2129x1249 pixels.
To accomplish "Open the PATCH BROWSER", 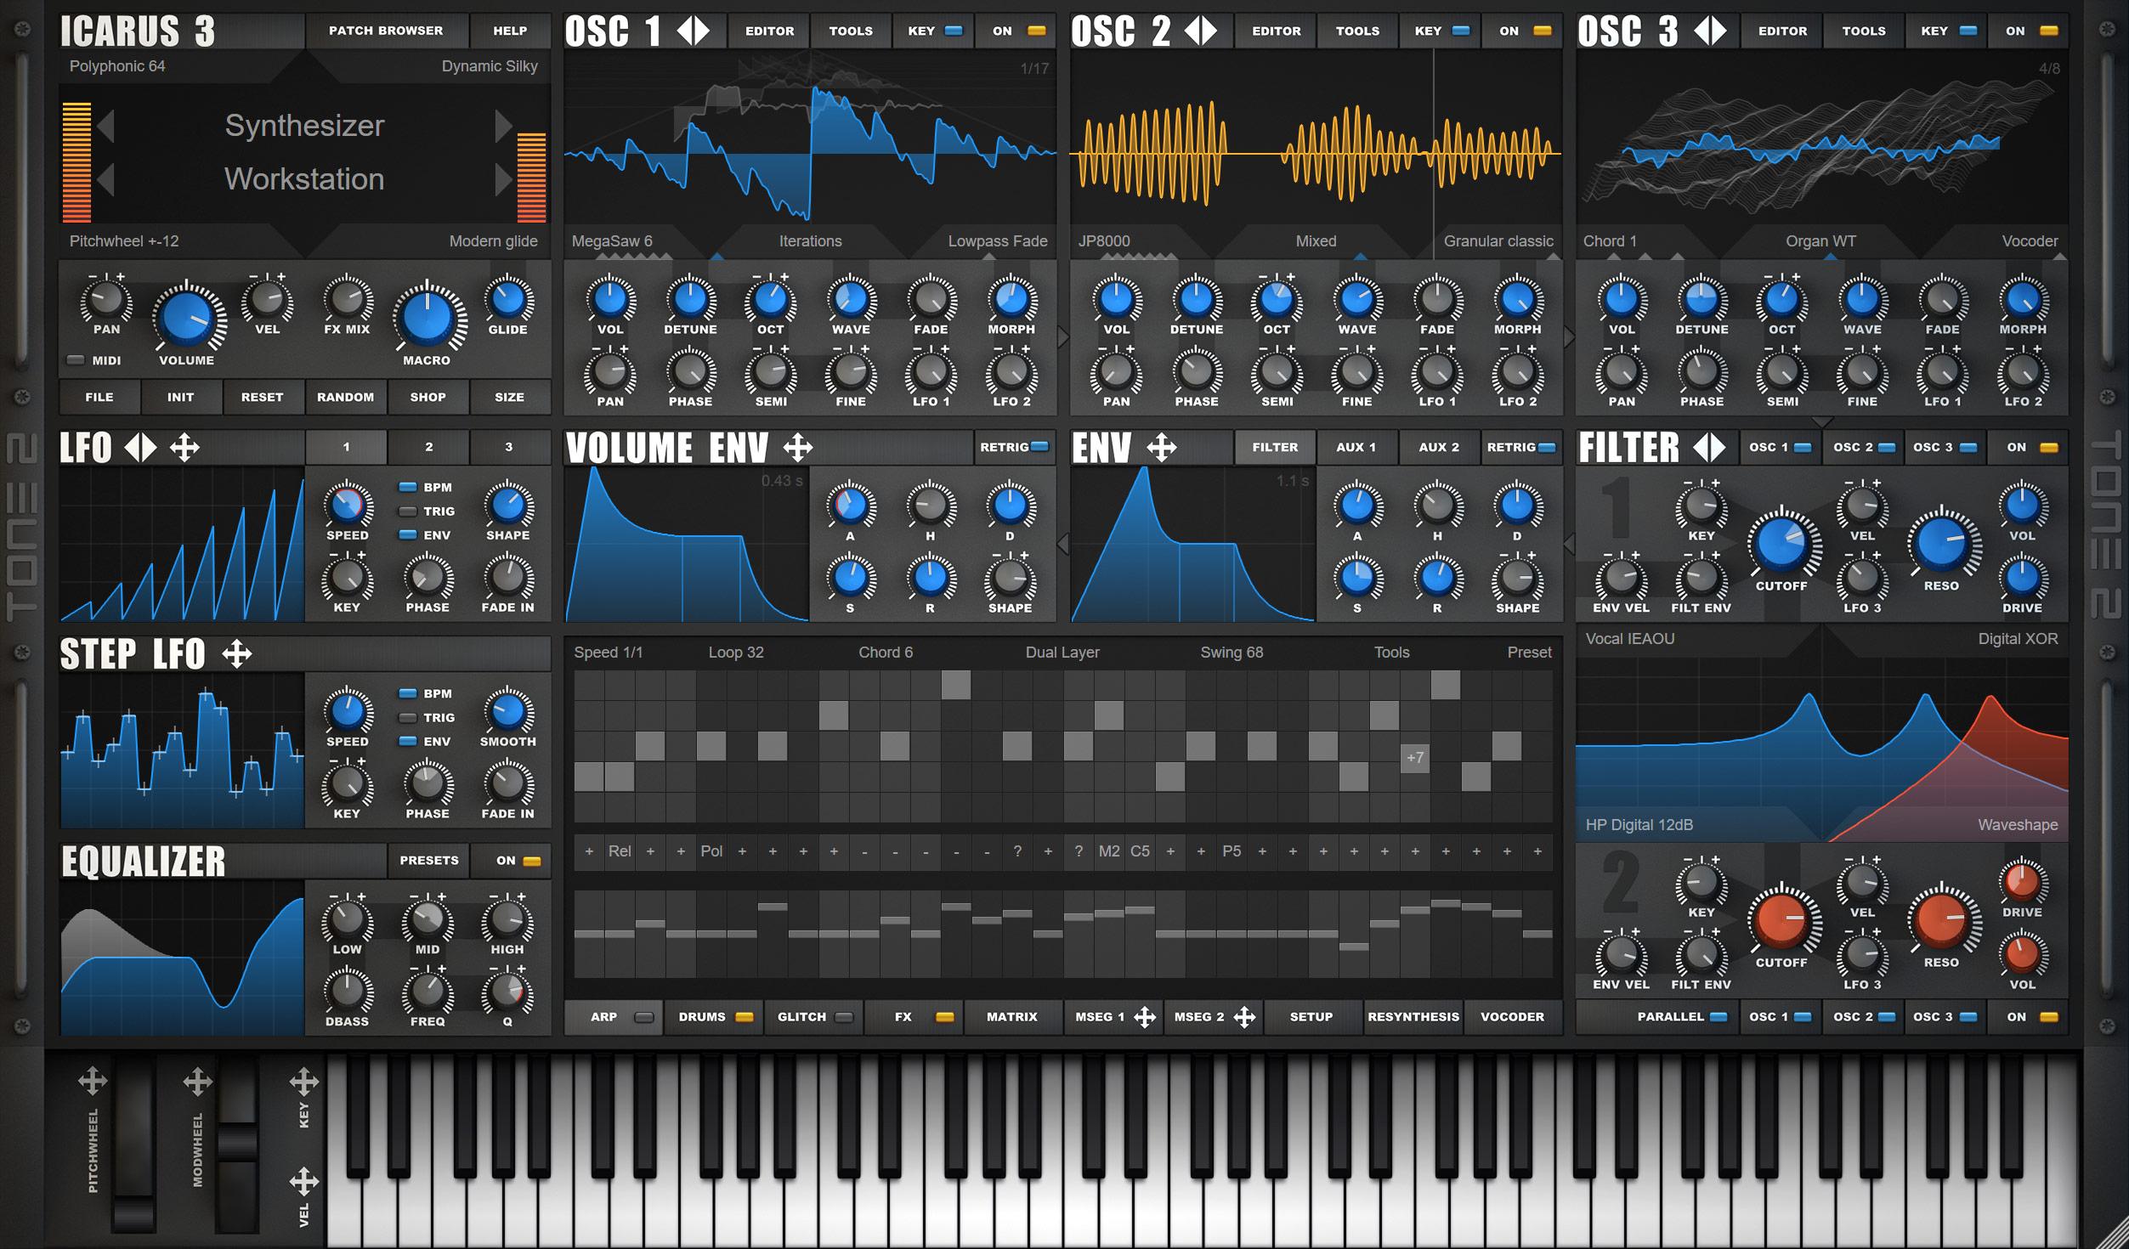I will (386, 31).
